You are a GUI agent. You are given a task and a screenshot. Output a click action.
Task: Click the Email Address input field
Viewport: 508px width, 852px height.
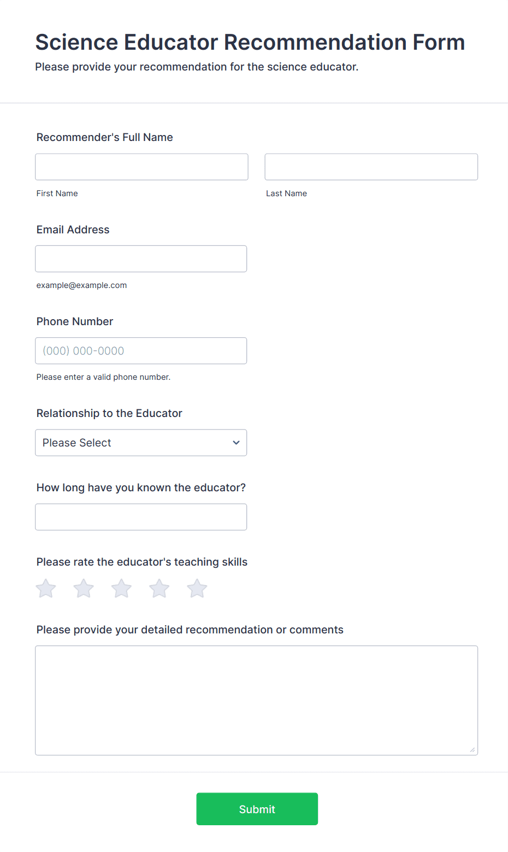pyautogui.click(x=141, y=258)
